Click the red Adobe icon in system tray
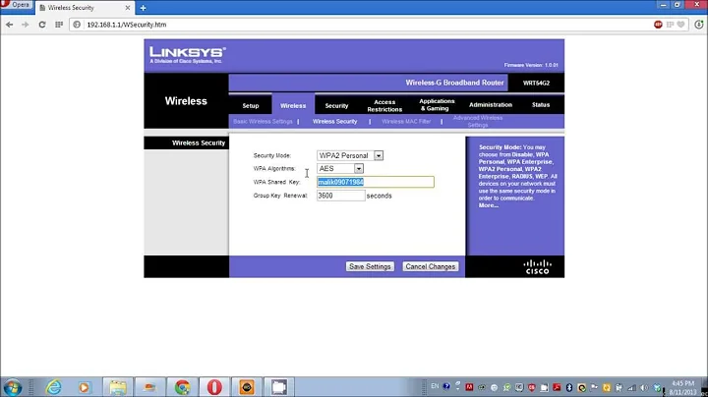The image size is (708, 397). pyautogui.click(x=470, y=387)
